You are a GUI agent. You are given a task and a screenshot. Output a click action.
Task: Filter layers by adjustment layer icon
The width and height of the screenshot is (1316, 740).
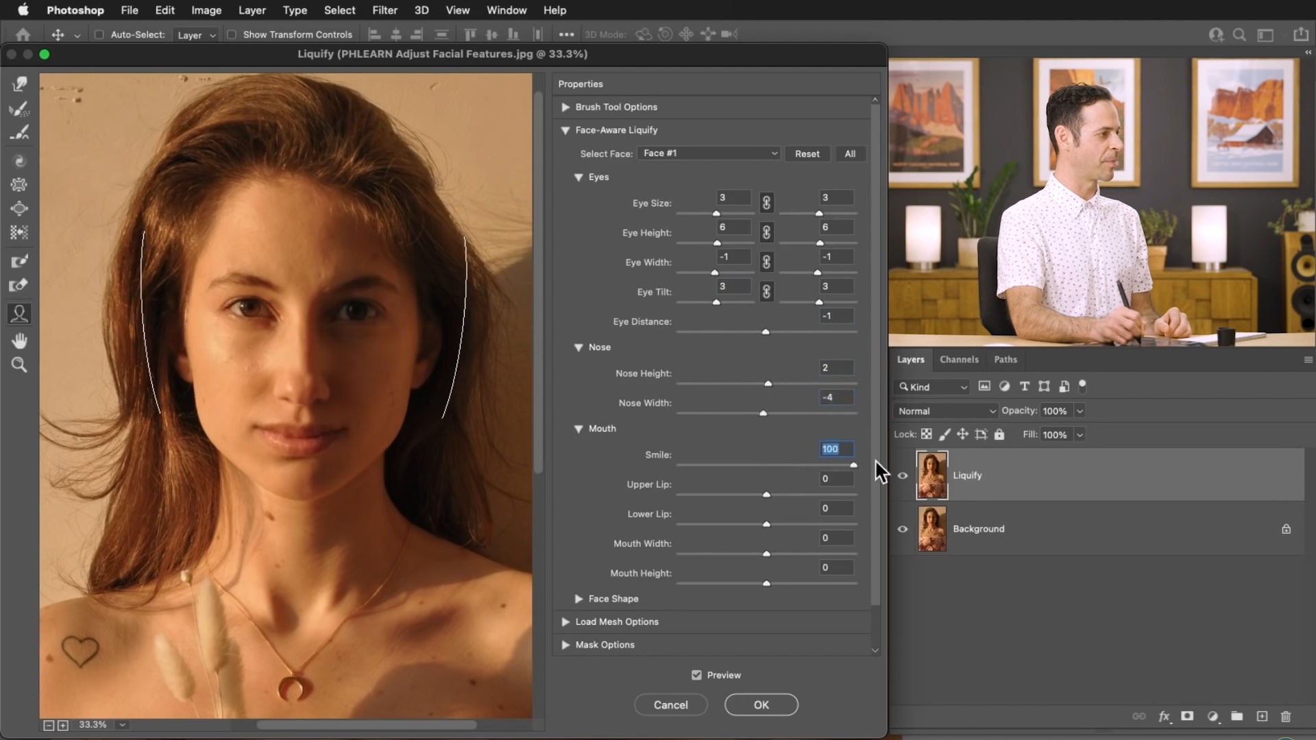(1004, 386)
